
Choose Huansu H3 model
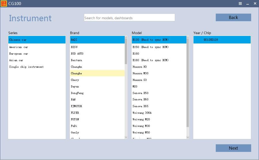coord(140,67)
